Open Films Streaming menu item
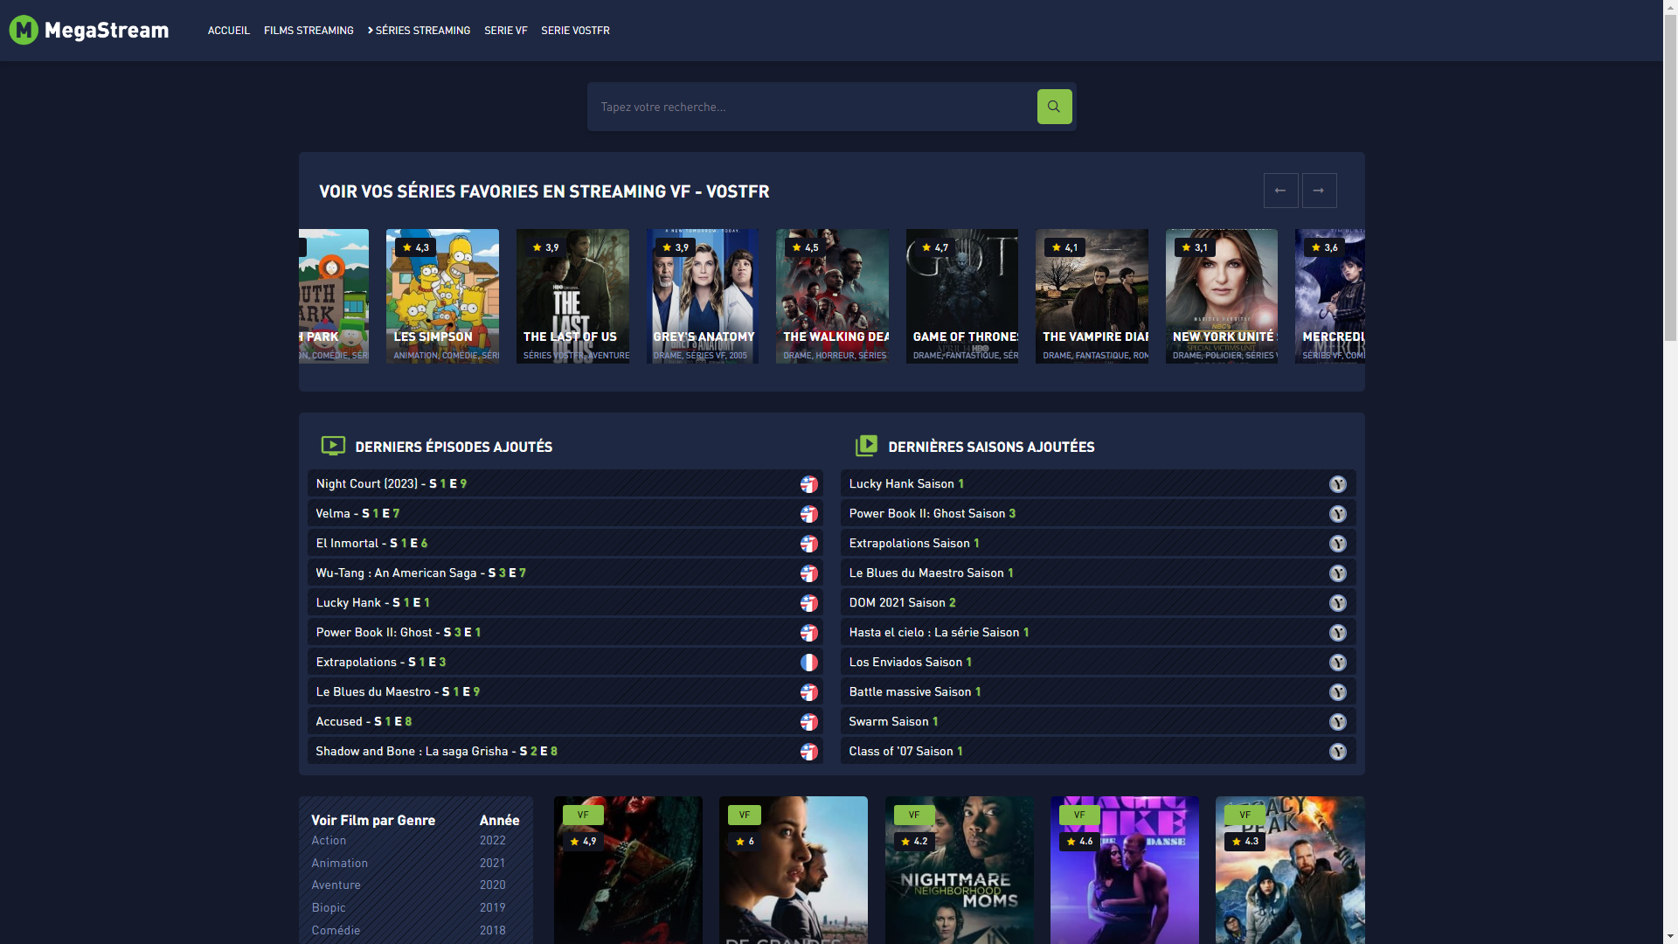This screenshot has width=1678, height=944. coord(309,31)
